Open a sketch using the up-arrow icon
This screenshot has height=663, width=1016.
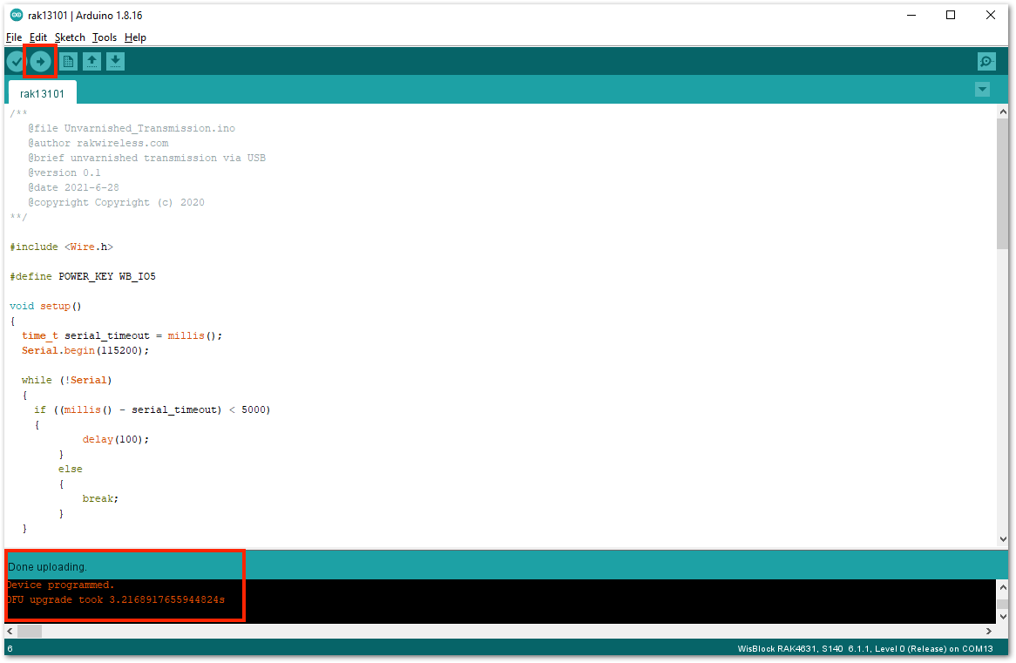click(92, 62)
